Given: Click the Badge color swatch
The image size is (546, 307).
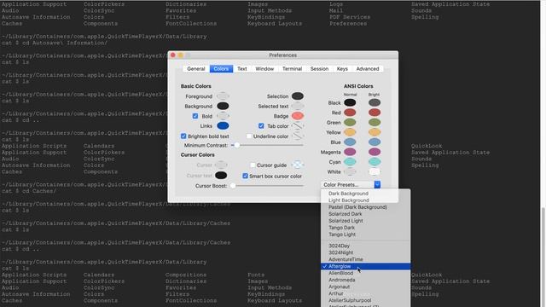Looking at the screenshot, I should (x=298, y=116).
